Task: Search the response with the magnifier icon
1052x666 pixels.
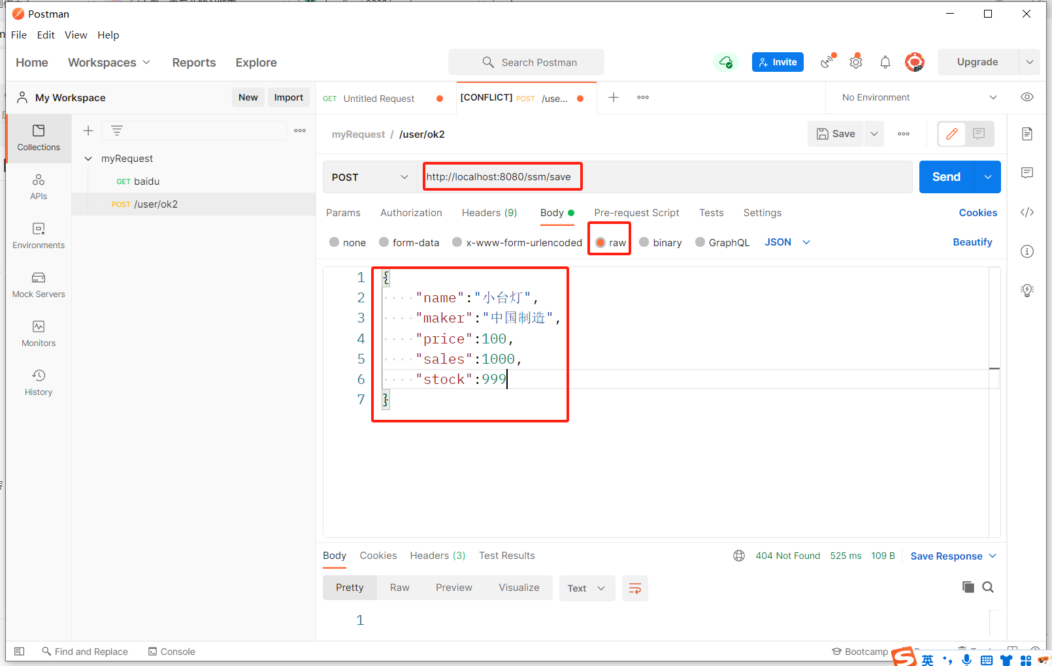Action: [x=988, y=587]
